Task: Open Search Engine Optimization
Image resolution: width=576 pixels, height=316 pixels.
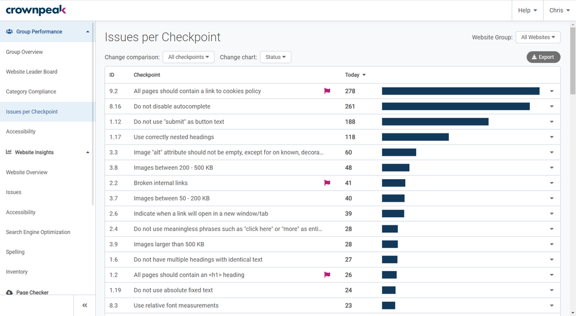Action: point(38,232)
